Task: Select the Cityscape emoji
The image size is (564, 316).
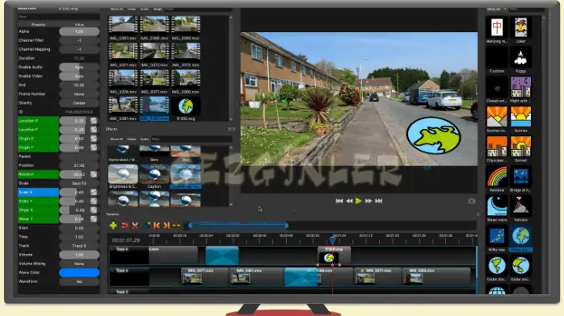Action: pos(497,147)
